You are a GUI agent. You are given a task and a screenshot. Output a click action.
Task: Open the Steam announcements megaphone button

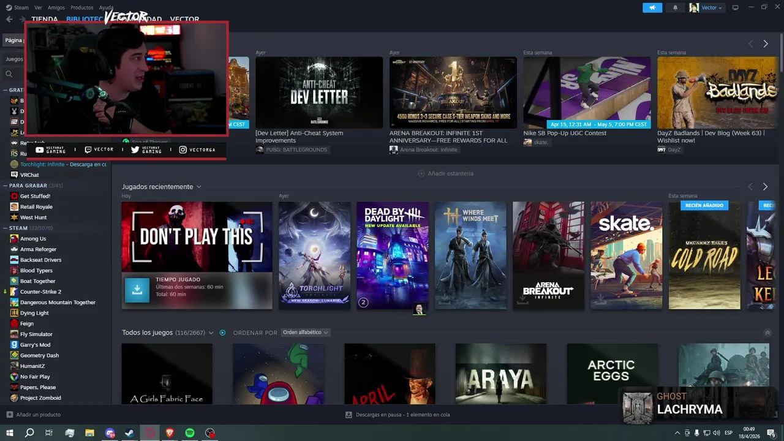coord(652,7)
